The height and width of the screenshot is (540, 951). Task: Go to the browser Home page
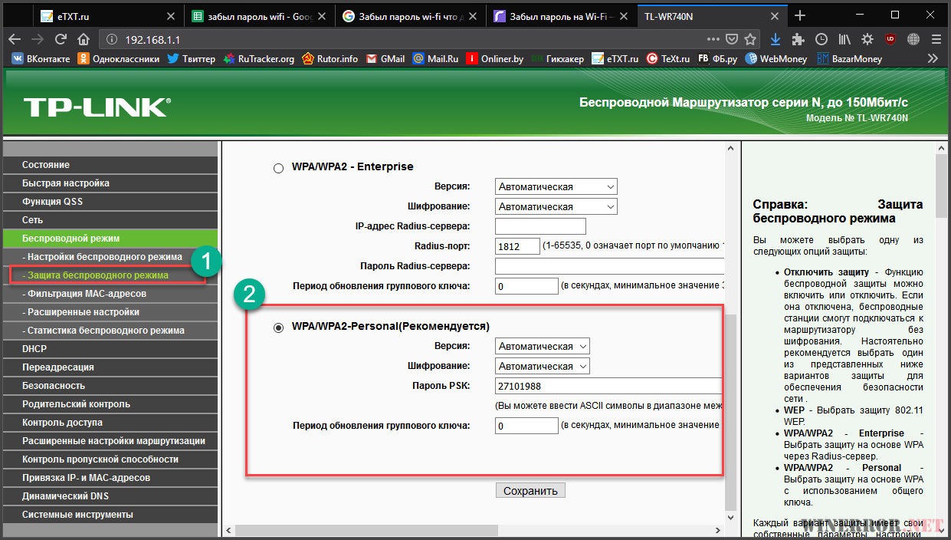[x=84, y=38]
